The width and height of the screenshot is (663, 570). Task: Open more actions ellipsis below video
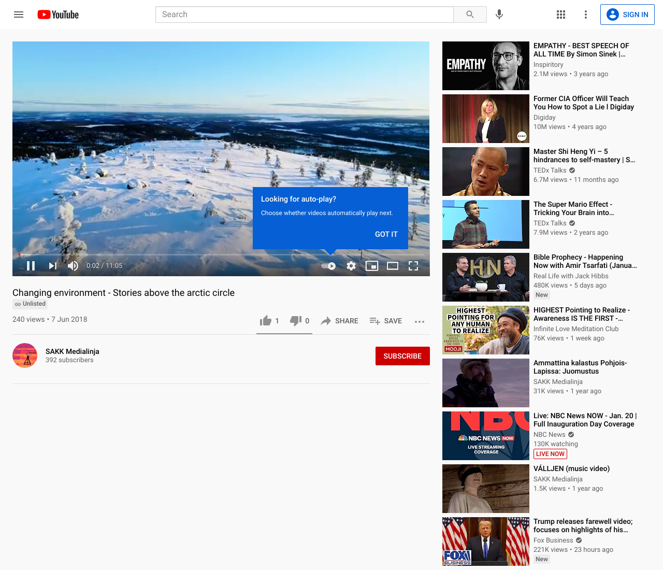pos(420,321)
